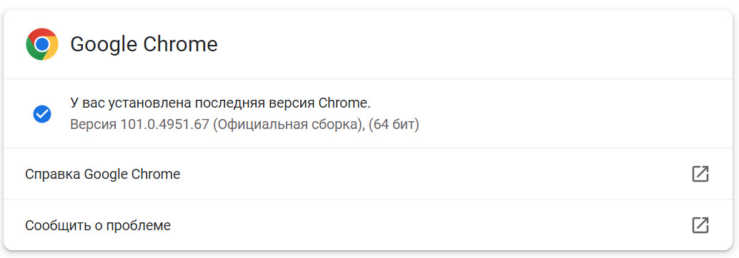
Task: Click the blue checkmark update status icon
Action: click(42, 114)
